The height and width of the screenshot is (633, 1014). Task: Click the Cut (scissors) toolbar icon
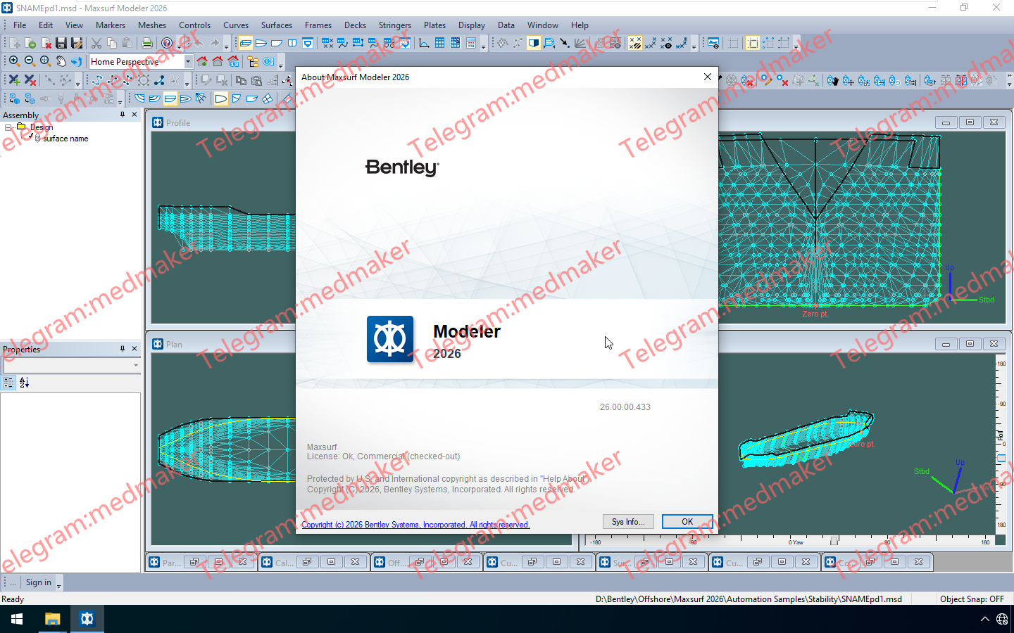pos(96,44)
